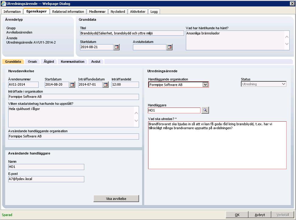
Task: Click the Ärendenummer field AV11-2014
Action: (x=23, y=84)
